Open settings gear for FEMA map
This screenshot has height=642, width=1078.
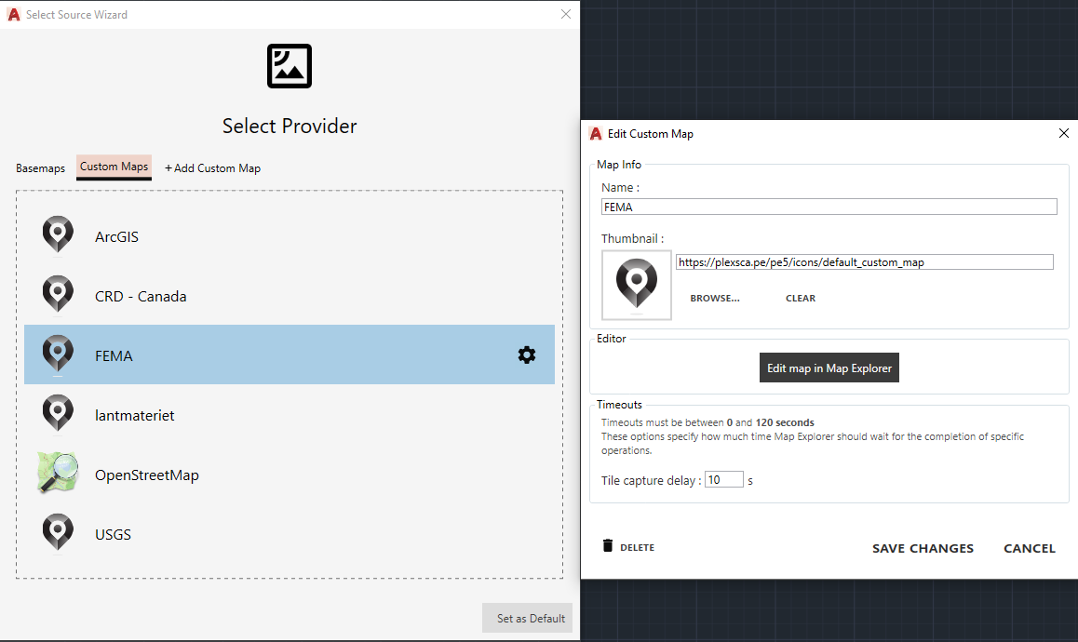point(527,354)
